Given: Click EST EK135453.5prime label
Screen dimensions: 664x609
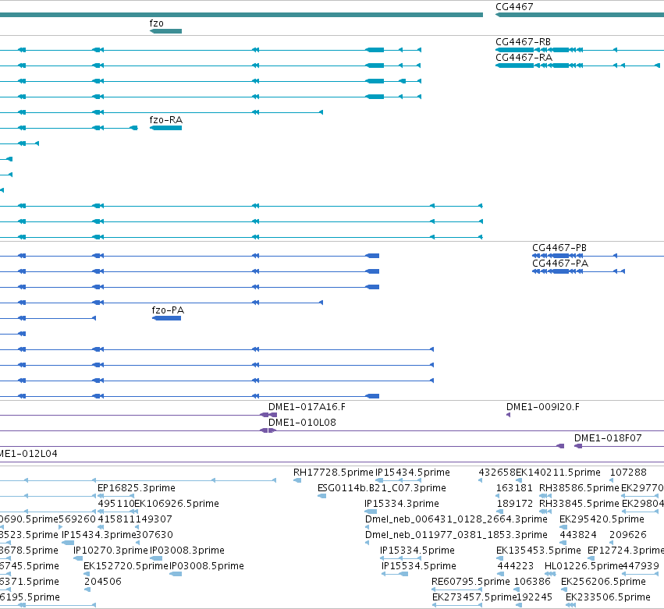Looking at the screenshot, I should [x=538, y=551].
